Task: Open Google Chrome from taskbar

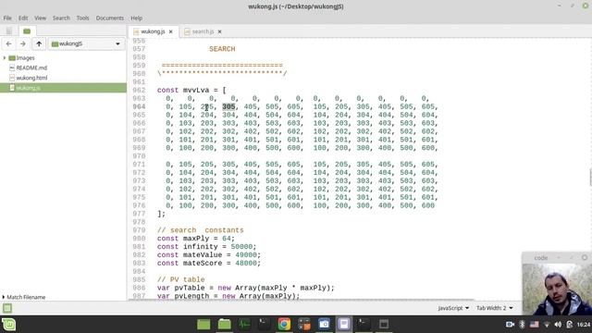Action: point(284,325)
